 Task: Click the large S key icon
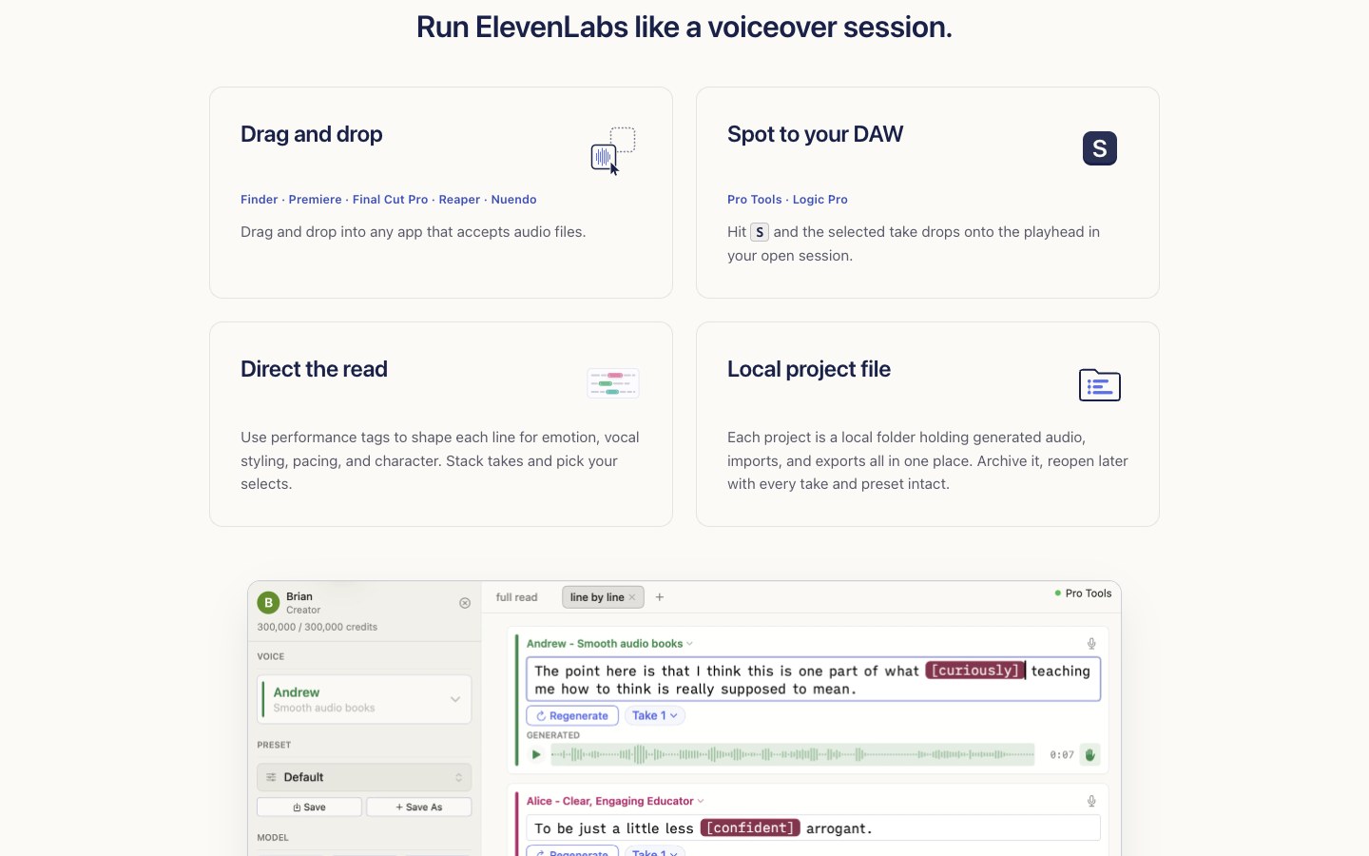1100,148
